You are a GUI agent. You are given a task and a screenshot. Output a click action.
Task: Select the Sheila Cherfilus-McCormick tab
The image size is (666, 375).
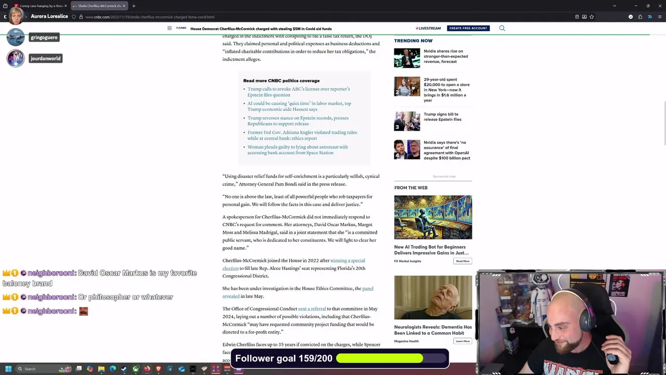tap(99, 6)
